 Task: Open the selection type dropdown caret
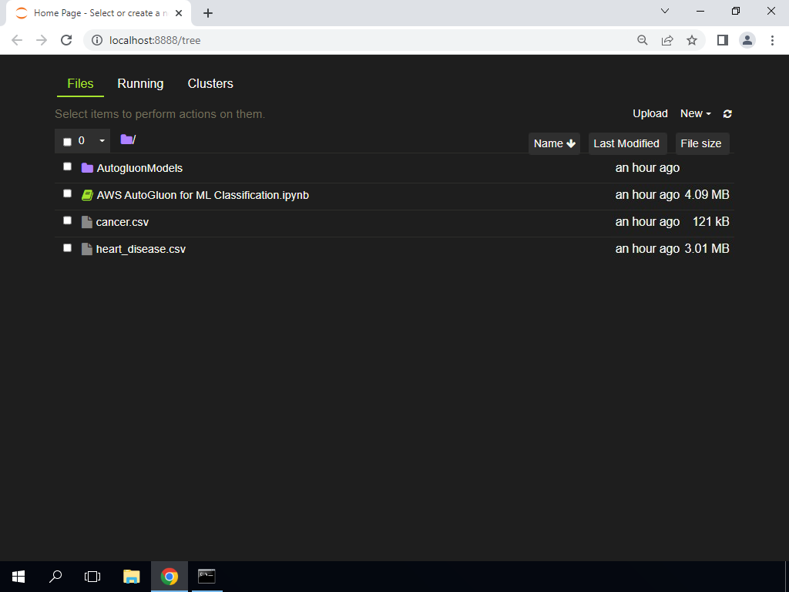pos(102,140)
